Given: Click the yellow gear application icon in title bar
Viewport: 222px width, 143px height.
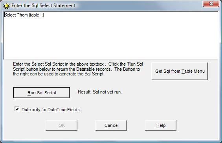Looking at the screenshot, I should (x=6, y=5).
